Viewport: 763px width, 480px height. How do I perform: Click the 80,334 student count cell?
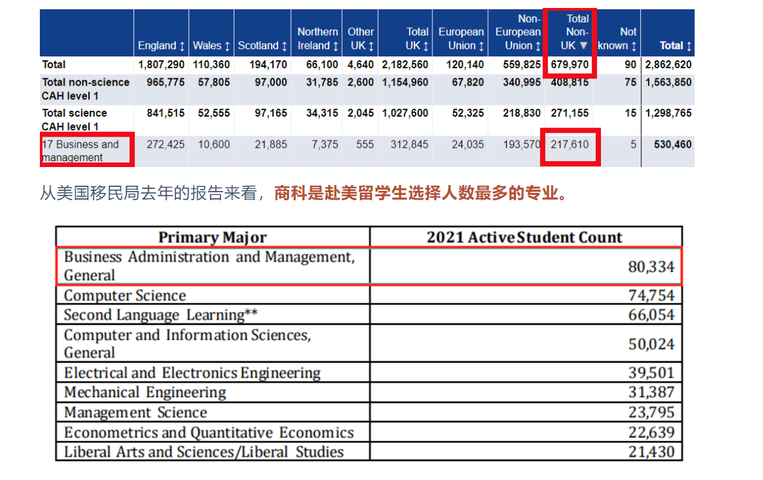pyautogui.click(x=651, y=267)
